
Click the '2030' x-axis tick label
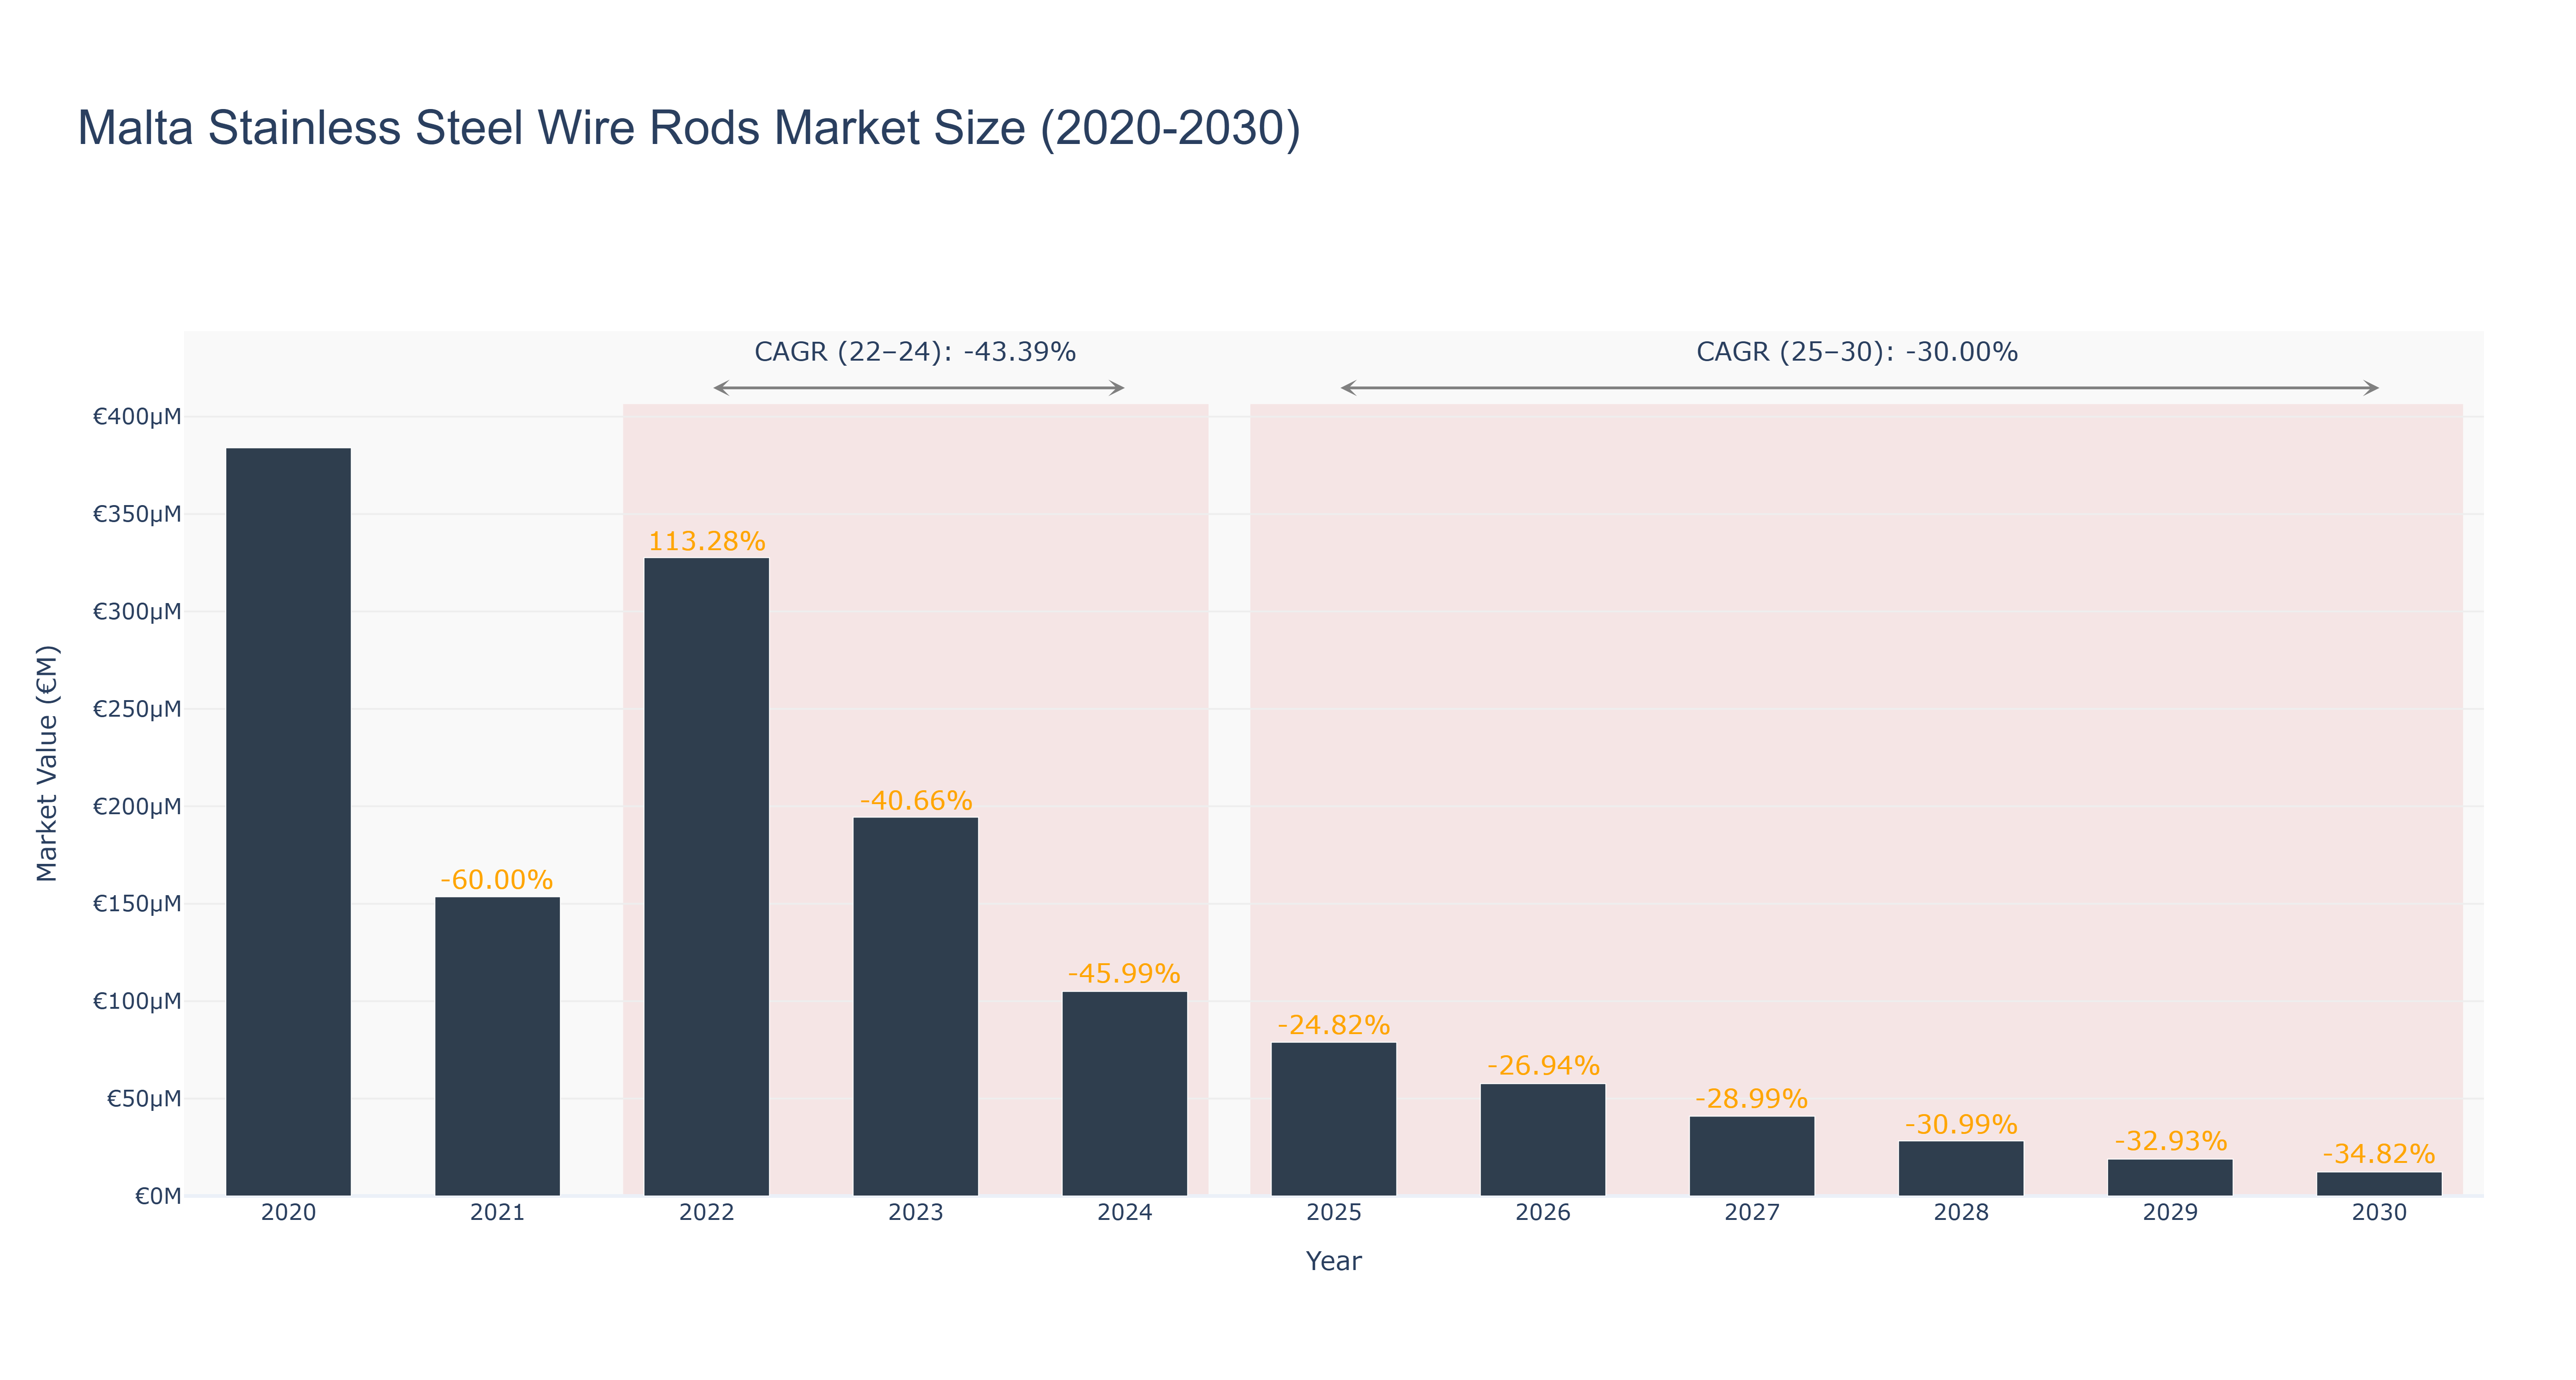click(2379, 1213)
